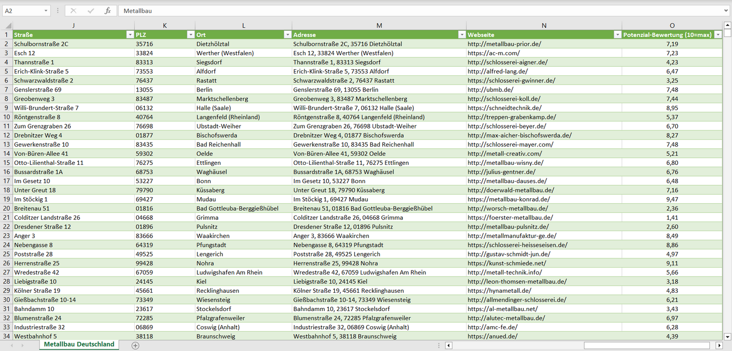The width and height of the screenshot is (732, 351).
Task: Click vertical scrollbar down arrow
Action: coord(727,336)
